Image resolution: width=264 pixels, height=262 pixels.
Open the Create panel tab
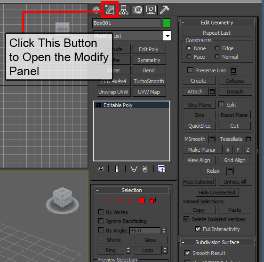point(96,9)
